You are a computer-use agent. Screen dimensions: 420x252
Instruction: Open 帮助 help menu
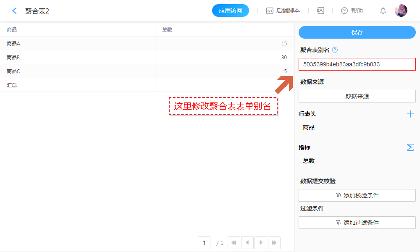[x=352, y=11]
